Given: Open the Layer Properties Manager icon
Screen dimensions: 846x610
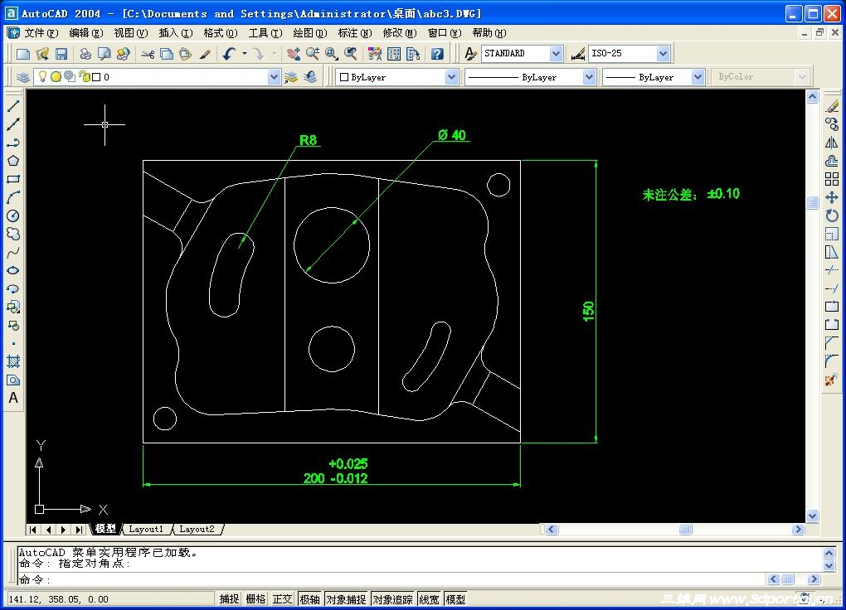Looking at the screenshot, I should (x=22, y=77).
